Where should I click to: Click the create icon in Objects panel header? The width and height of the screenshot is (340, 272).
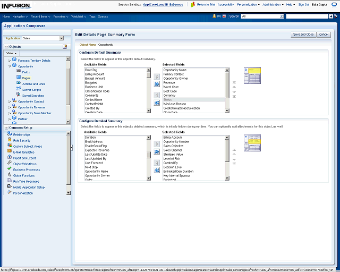pos(65,47)
